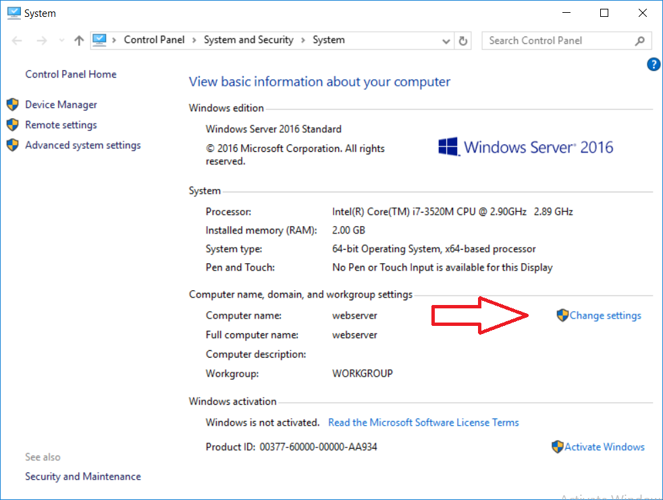Open the recent locations dropdown arrow

[x=61, y=40]
